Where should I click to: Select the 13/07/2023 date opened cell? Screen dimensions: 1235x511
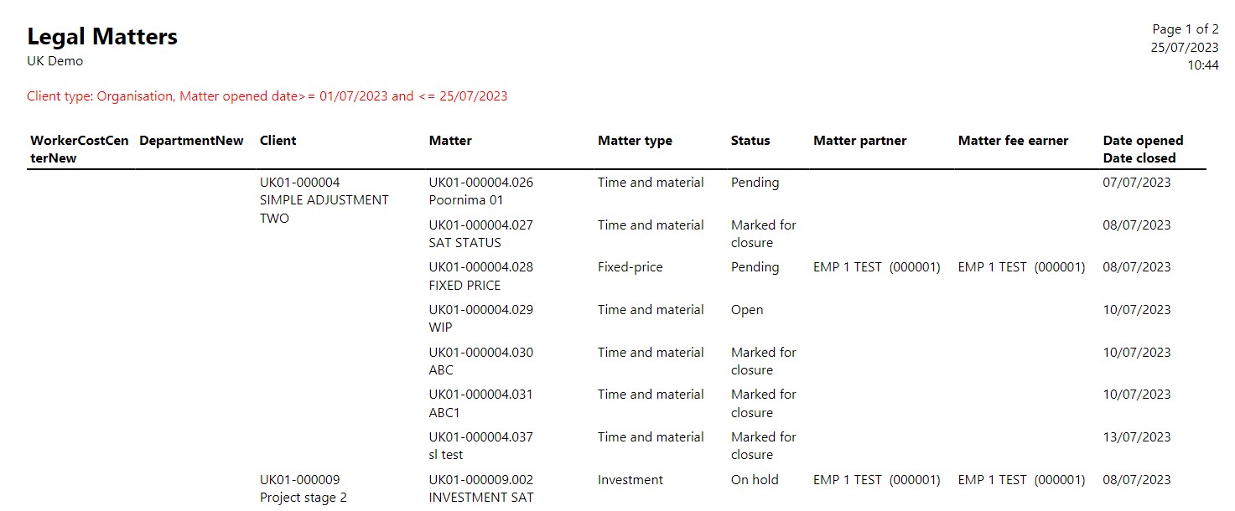click(x=1137, y=437)
